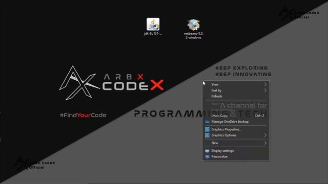The image size is (328, 184).
Task: Click the jdk-8u131-... file name label
Action: pyautogui.click(x=153, y=33)
